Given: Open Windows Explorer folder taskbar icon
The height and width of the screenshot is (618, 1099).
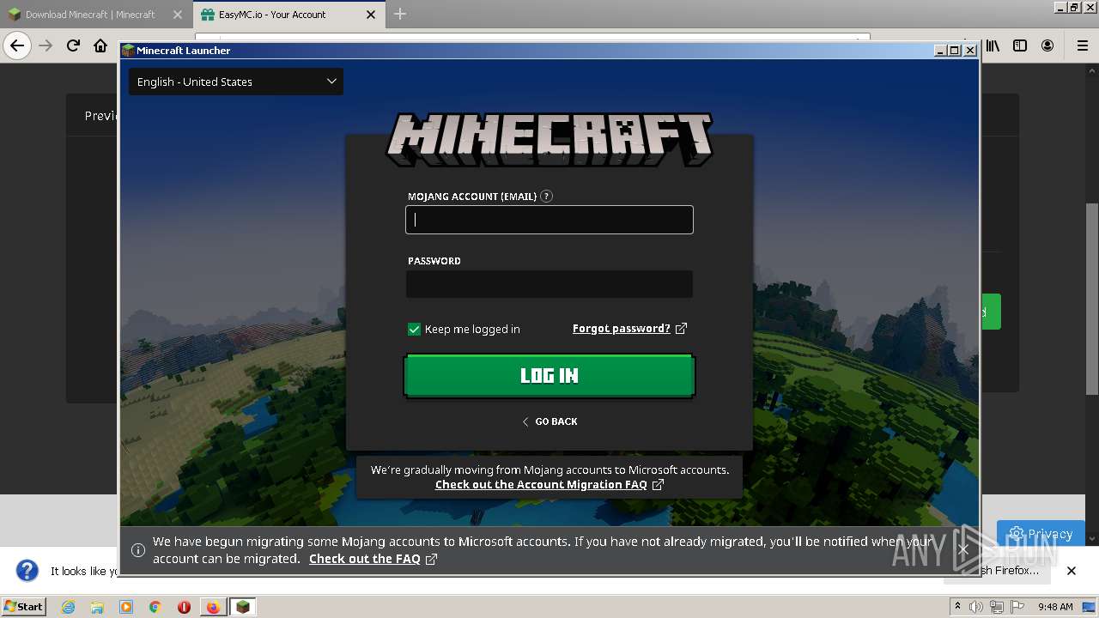Looking at the screenshot, I should 97,607.
